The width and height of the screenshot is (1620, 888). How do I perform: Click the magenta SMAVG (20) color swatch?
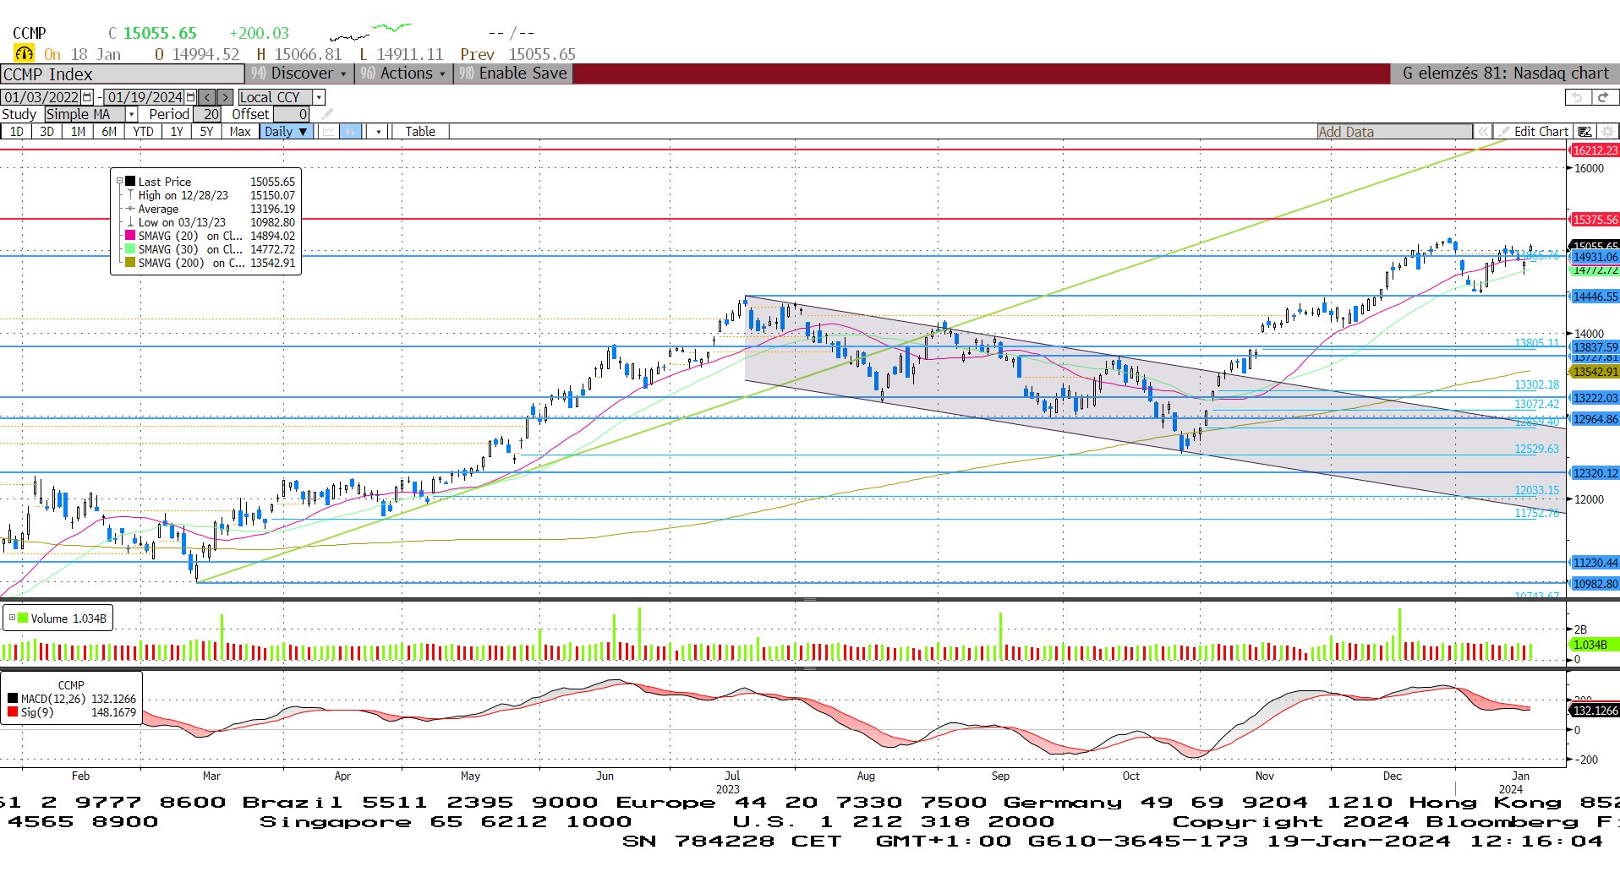tap(130, 236)
